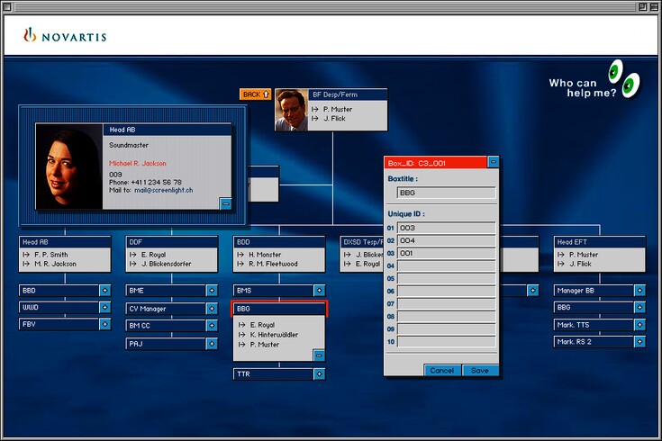
Task: Expand the BBD box
Action: (104, 291)
